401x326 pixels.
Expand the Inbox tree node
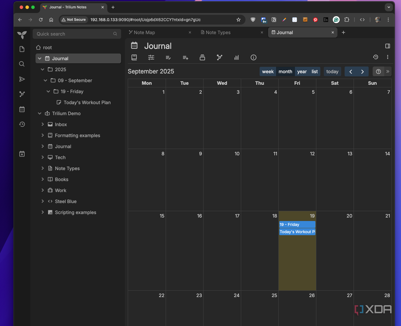pyautogui.click(x=42, y=124)
